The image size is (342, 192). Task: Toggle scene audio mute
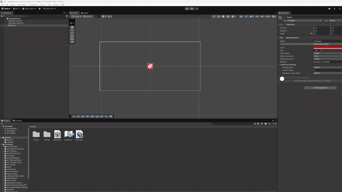(246, 16)
